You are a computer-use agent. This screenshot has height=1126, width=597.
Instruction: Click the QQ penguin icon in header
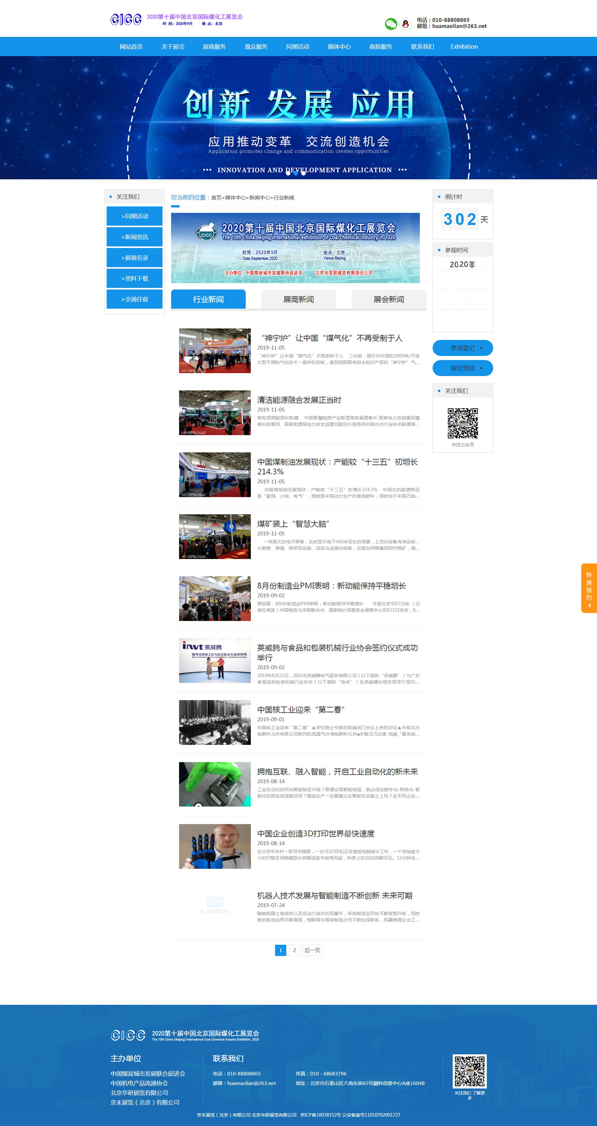coord(405,23)
